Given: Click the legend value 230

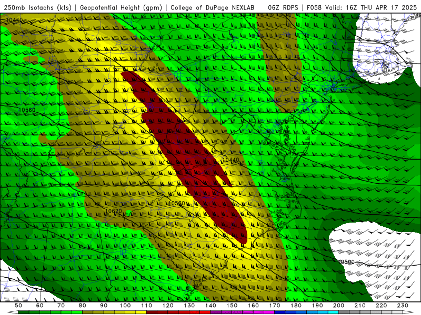Looking at the screenshot, I should [403, 306].
